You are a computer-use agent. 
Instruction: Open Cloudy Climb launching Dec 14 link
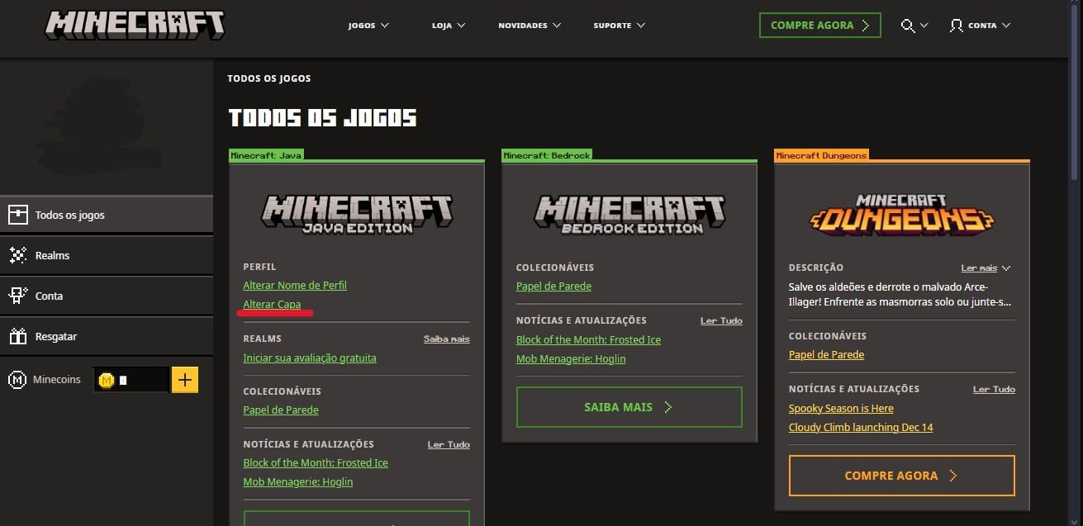click(x=861, y=428)
